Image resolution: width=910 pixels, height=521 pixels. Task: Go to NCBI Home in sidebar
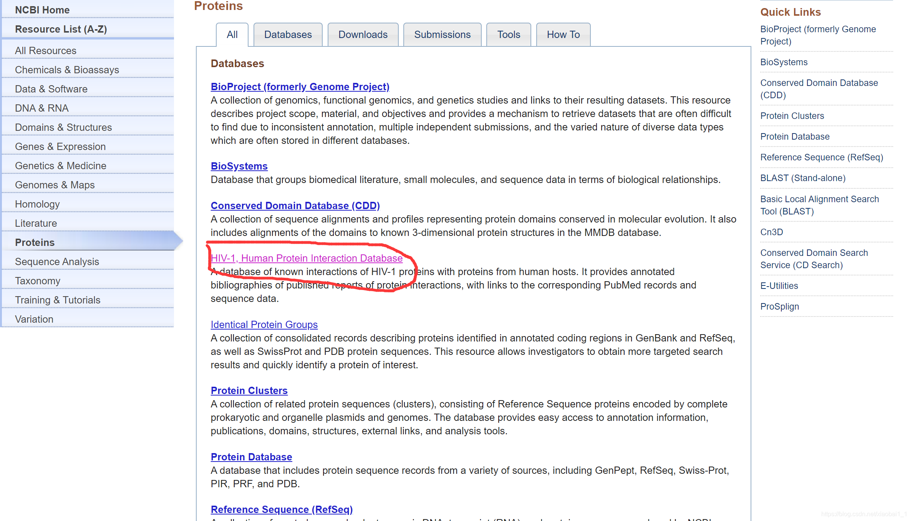(42, 10)
